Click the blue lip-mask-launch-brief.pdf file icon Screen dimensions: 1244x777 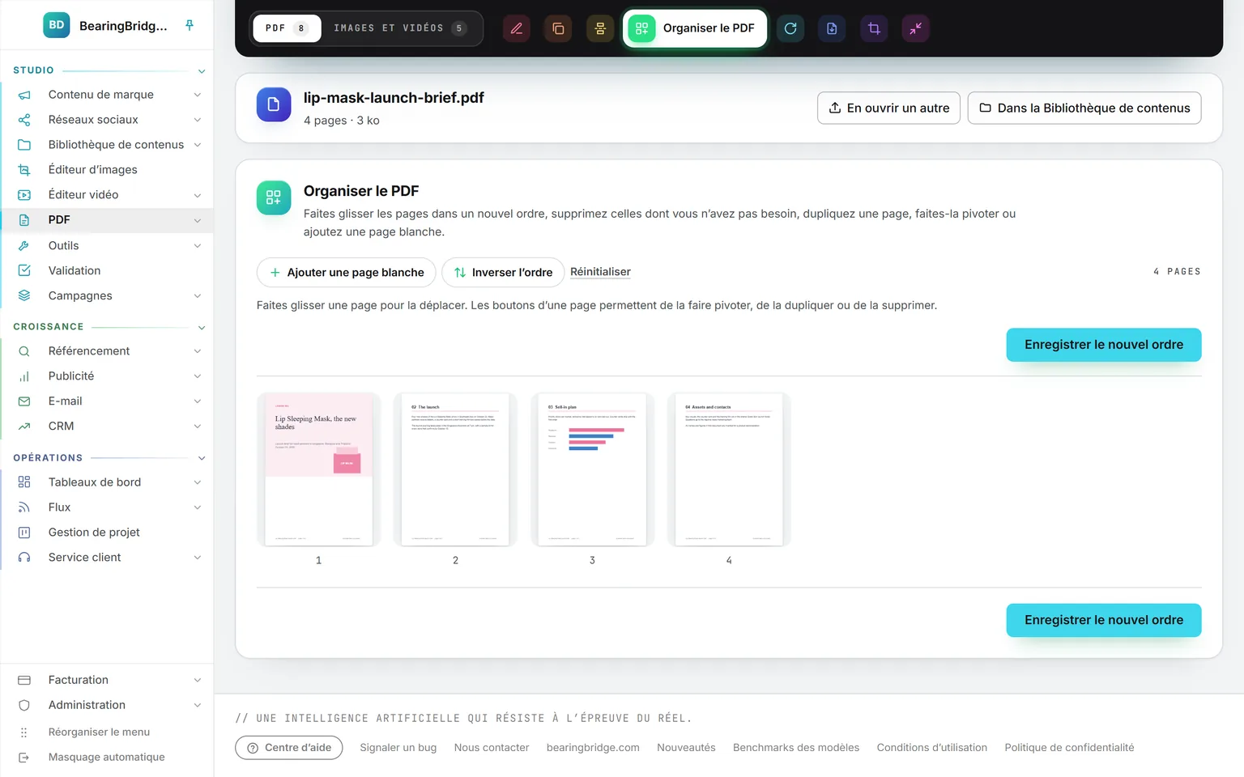[274, 104]
